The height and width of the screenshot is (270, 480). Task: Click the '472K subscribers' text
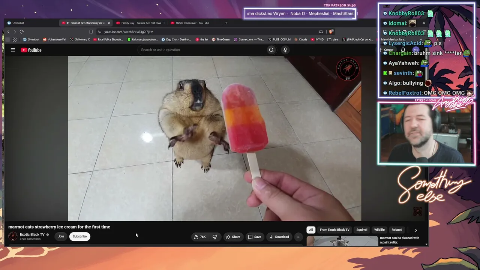(x=30, y=239)
